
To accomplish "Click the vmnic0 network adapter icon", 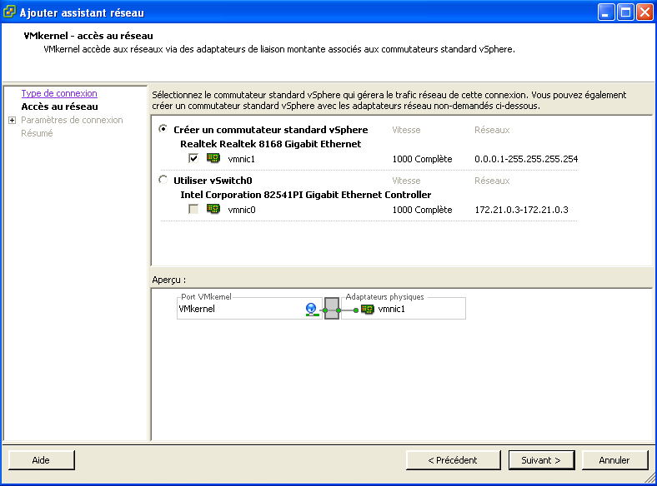I will click(x=213, y=210).
